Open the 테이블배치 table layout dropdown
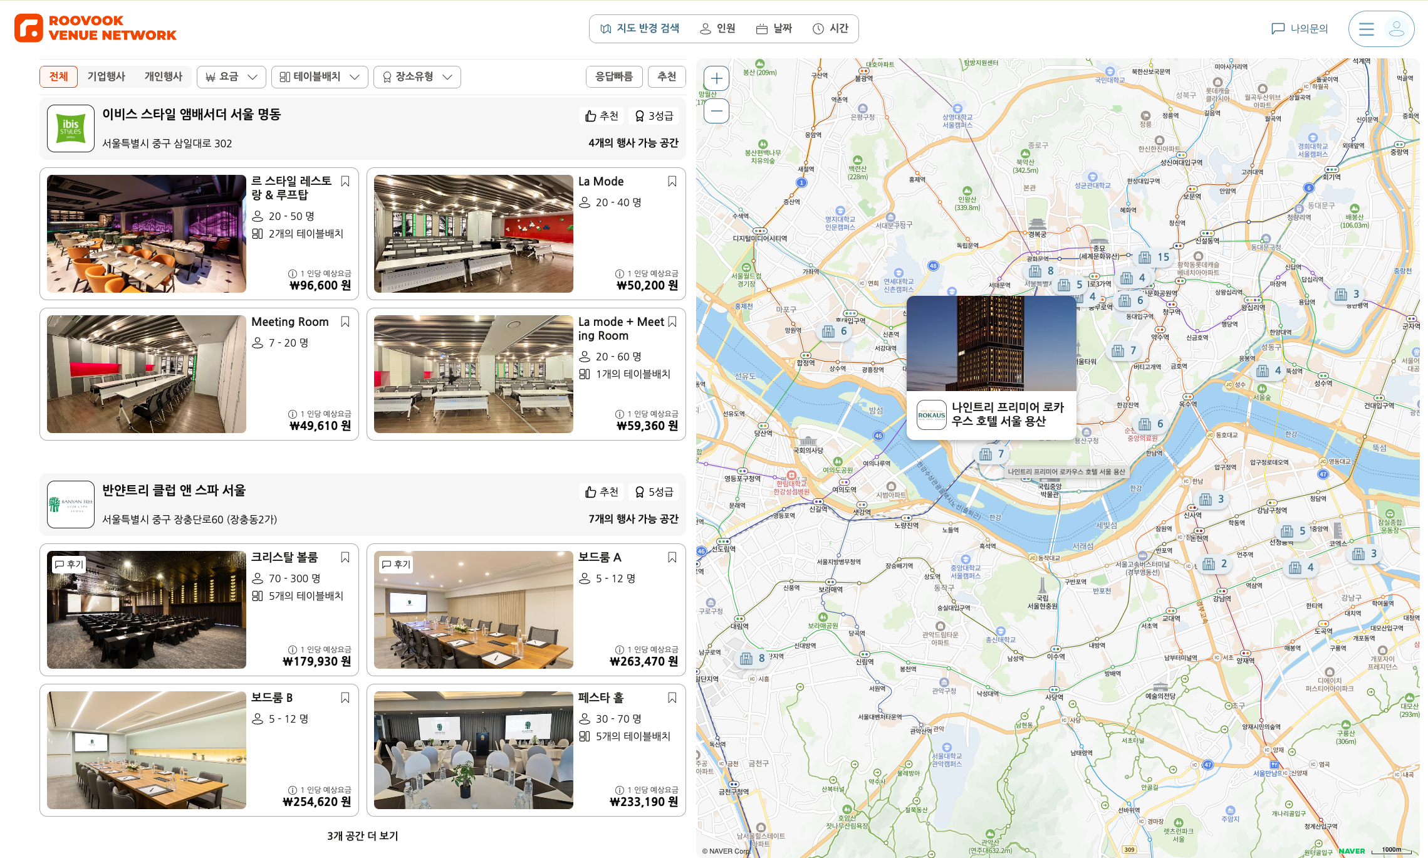The width and height of the screenshot is (1428, 858). (320, 76)
